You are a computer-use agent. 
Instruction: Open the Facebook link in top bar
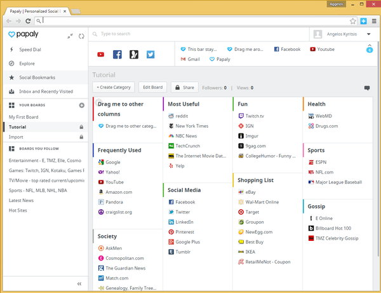[x=287, y=50]
